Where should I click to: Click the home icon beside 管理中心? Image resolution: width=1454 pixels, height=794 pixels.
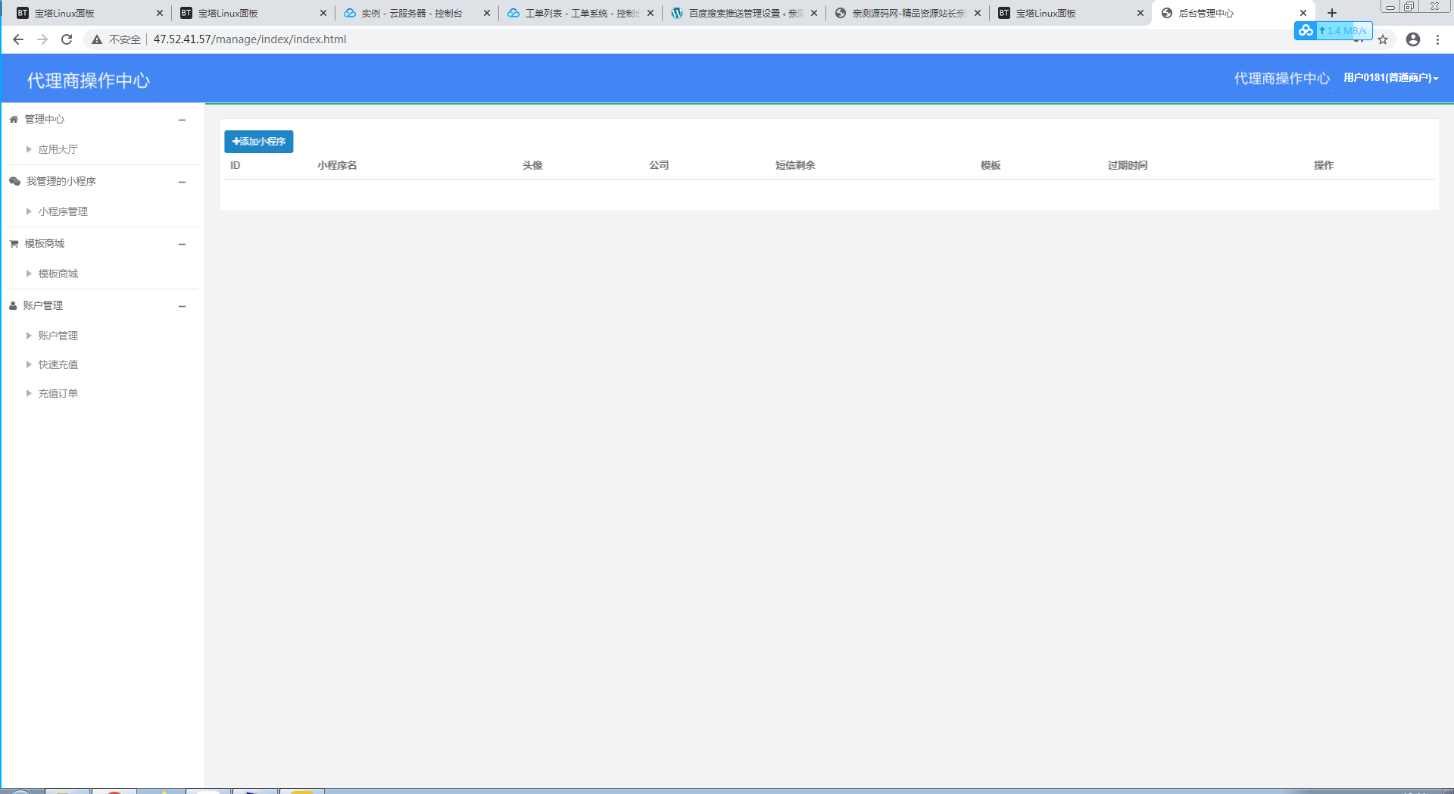14,119
